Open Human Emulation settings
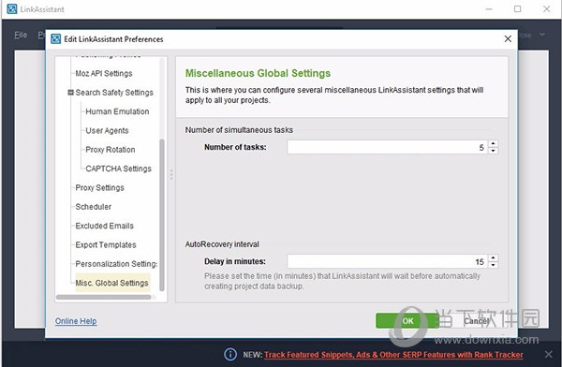Screen dimensions: 562x367 [117, 111]
